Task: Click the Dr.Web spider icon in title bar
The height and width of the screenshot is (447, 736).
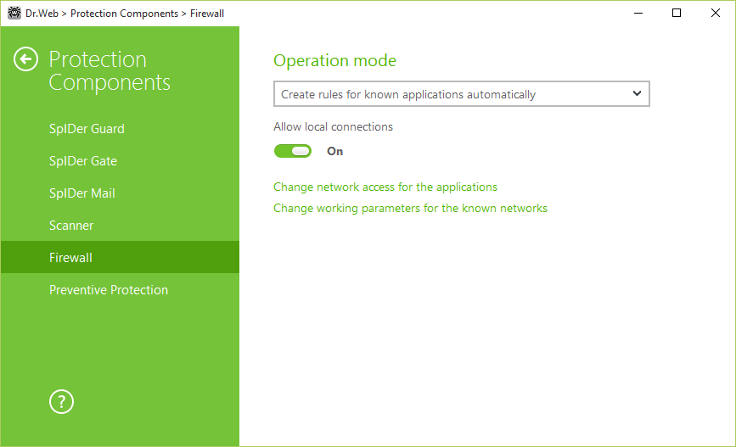Action: point(14,13)
